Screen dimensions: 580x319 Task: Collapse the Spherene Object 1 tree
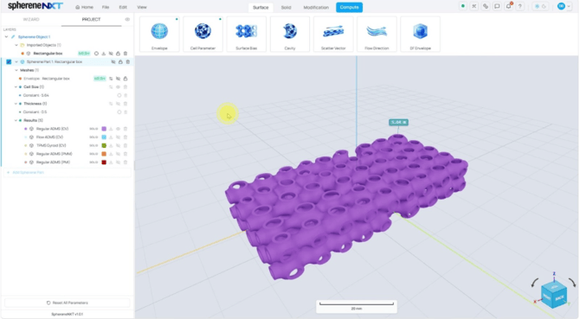point(6,37)
